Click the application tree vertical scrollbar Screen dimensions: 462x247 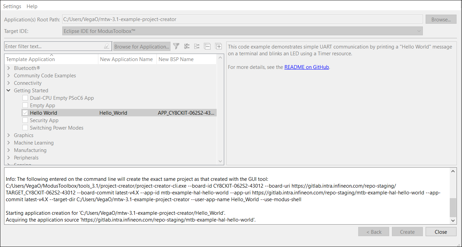(220, 110)
